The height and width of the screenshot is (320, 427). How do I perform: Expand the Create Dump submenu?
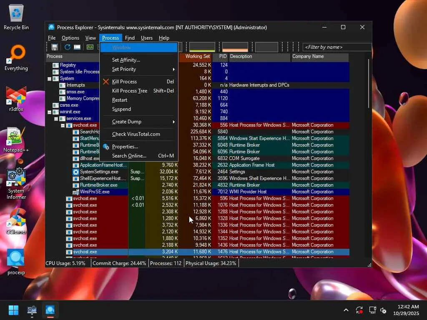tap(139, 122)
